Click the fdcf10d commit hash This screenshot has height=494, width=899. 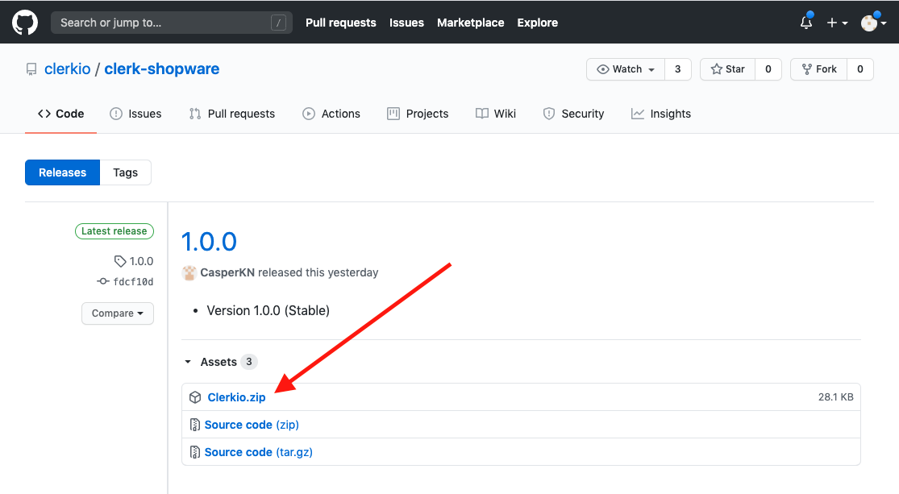tap(133, 282)
